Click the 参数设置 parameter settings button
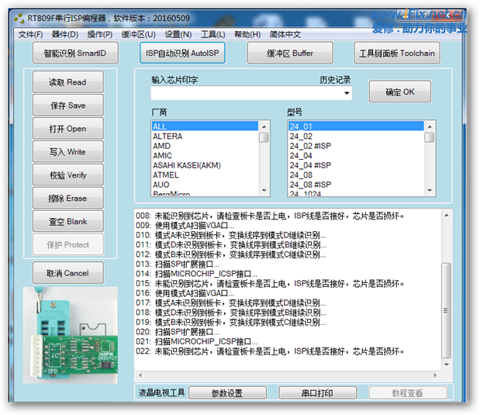480x415 pixels. point(226,393)
